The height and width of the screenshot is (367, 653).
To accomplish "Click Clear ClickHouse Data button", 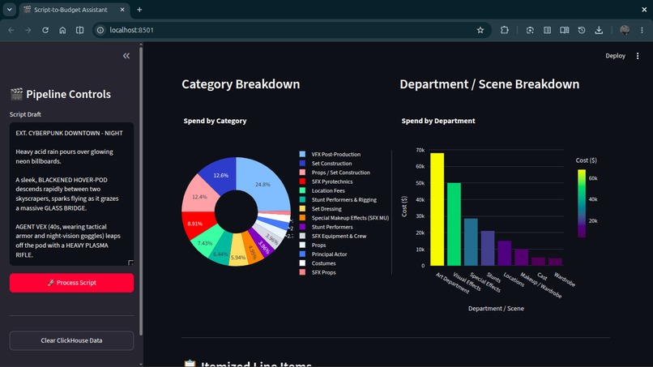I will tap(71, 340).
